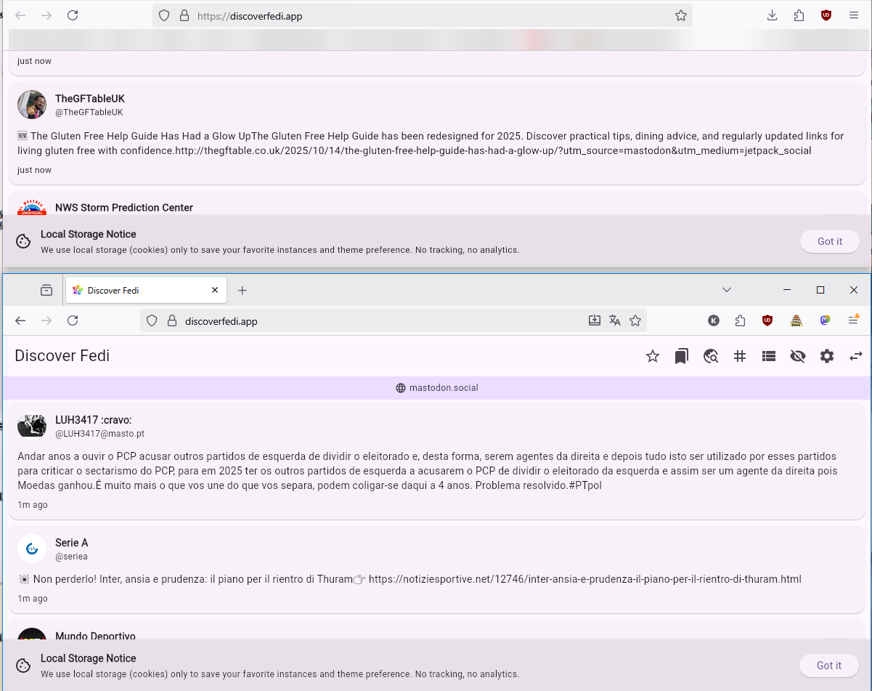
Task: Toggle the crossed-out eye visibility icon
Action: 798,356
